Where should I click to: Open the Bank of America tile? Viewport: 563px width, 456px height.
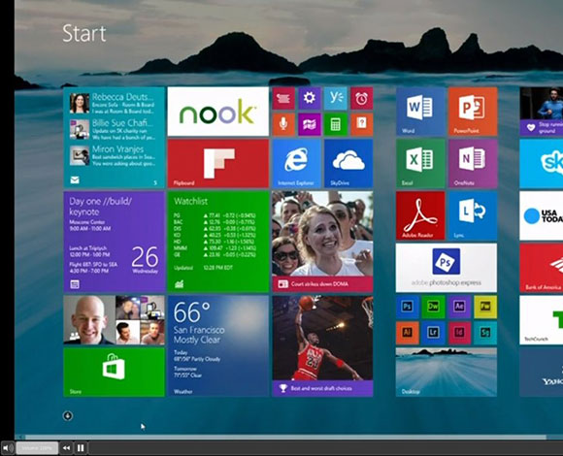pyautogui.click(x=542, y=268)
